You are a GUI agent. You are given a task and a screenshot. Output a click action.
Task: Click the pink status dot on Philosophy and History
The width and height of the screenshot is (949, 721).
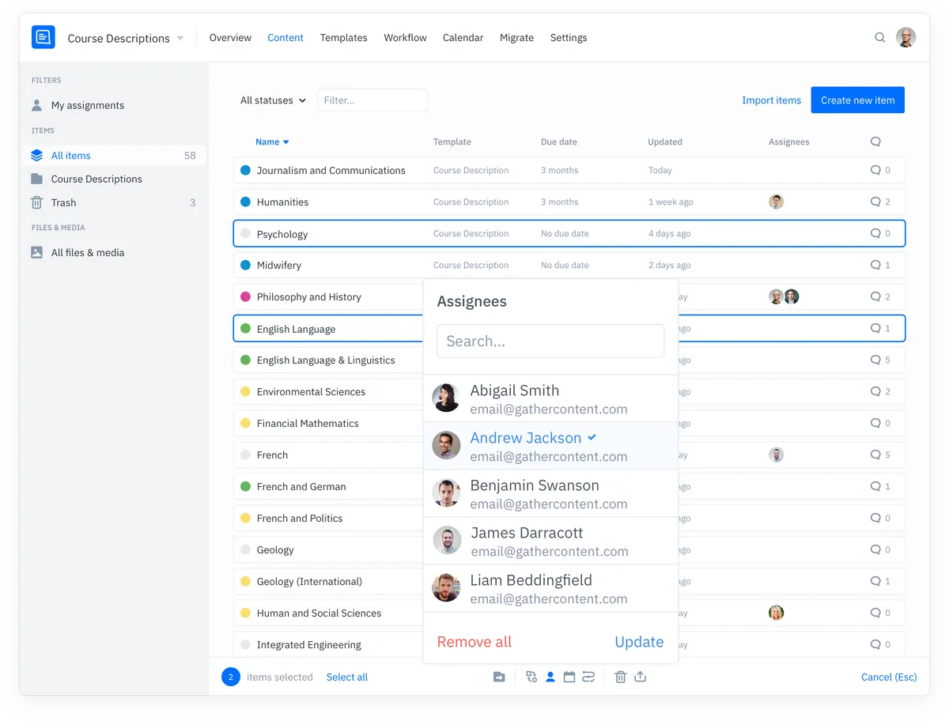coord(245,296)
